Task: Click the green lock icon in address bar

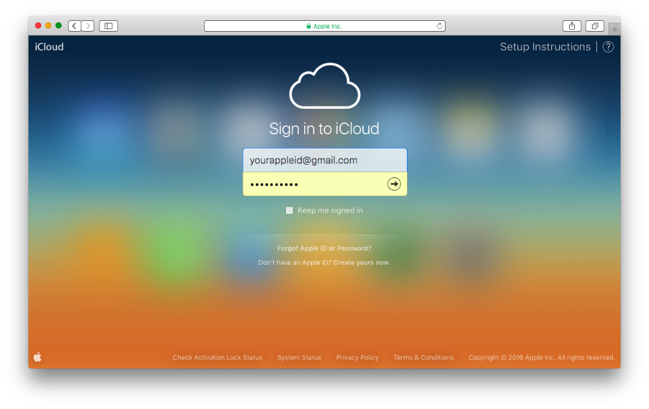Action: tap(309, 26)
